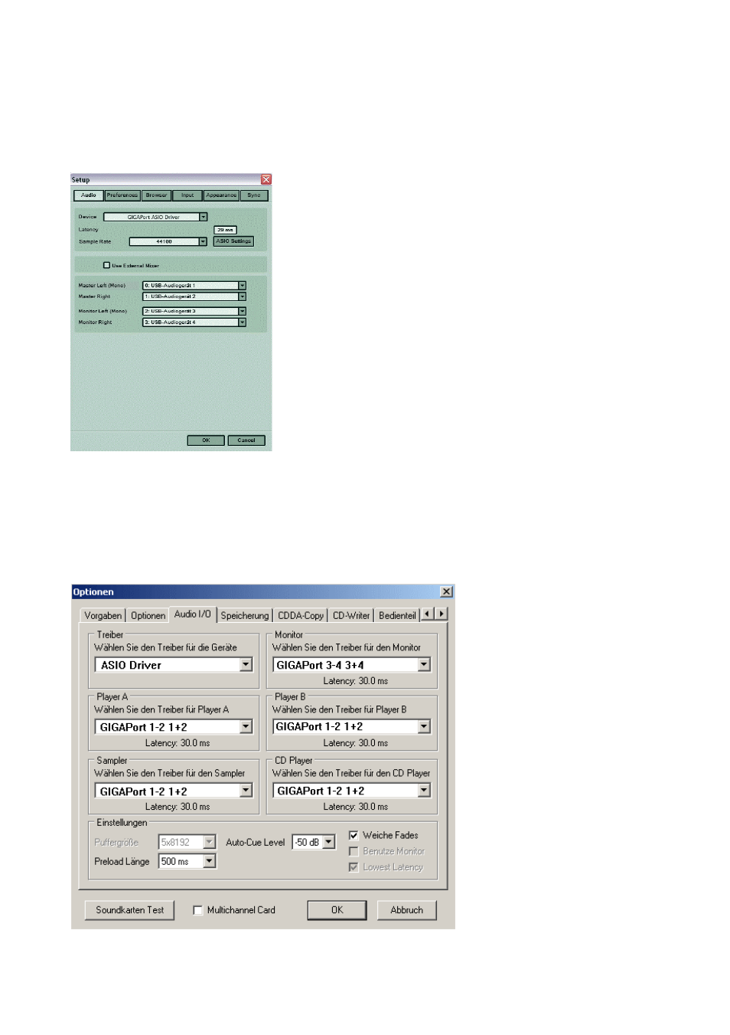730x1035 pixels.
Task: Expand the Sample Rate dropdown
Action: click(203, 241)
